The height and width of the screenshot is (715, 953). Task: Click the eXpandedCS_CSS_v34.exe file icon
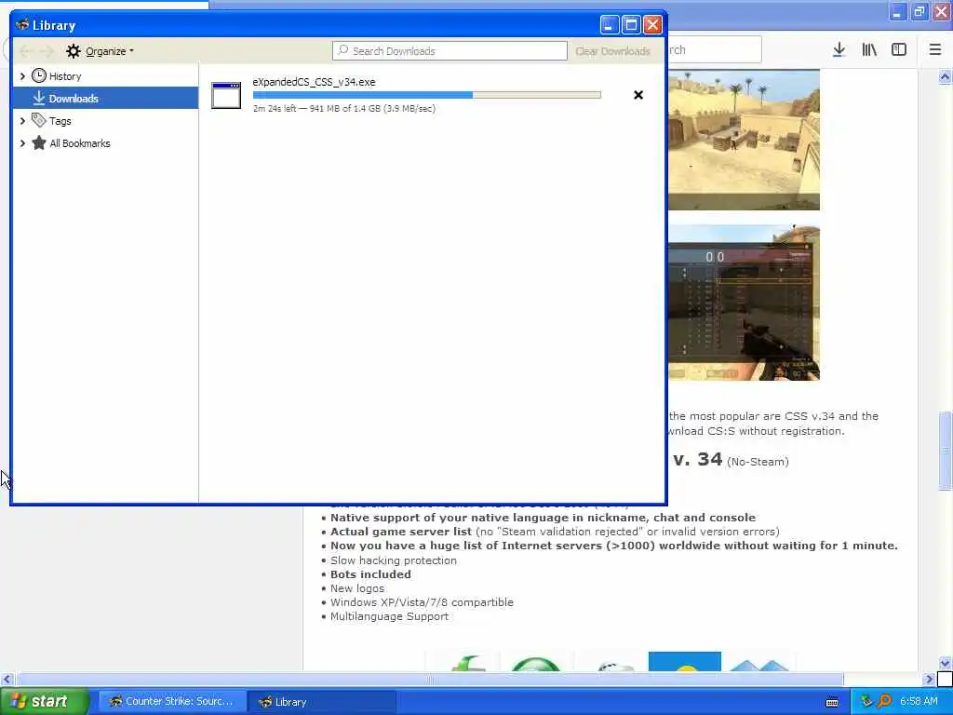[x=226, y=96]
